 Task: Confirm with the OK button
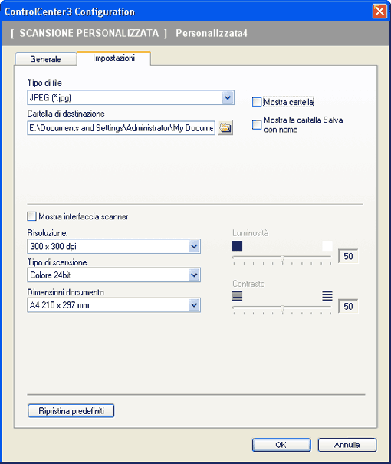point(281,445)
